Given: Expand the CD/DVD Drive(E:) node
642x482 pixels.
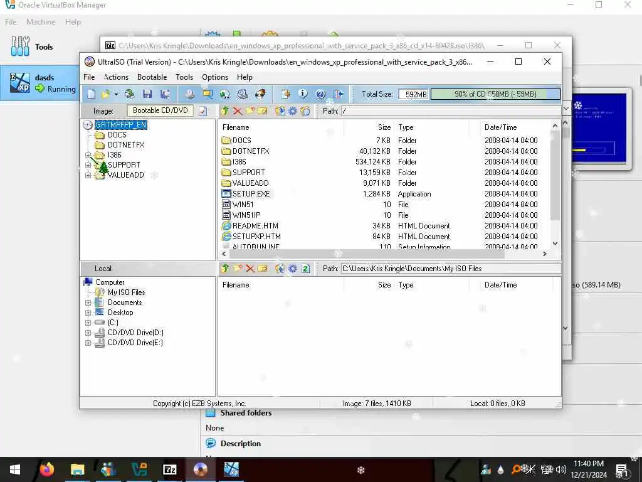Looking at the screenshot, I should pyautogui.click(x=88, y=343).
